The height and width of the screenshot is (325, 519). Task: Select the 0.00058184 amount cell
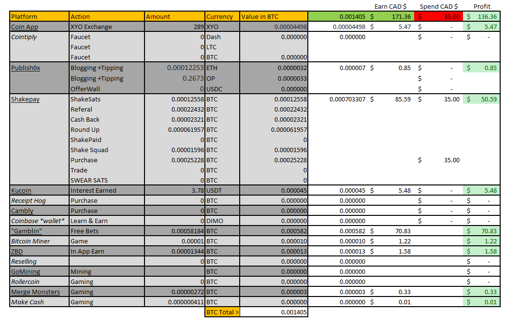click(175, 231)
